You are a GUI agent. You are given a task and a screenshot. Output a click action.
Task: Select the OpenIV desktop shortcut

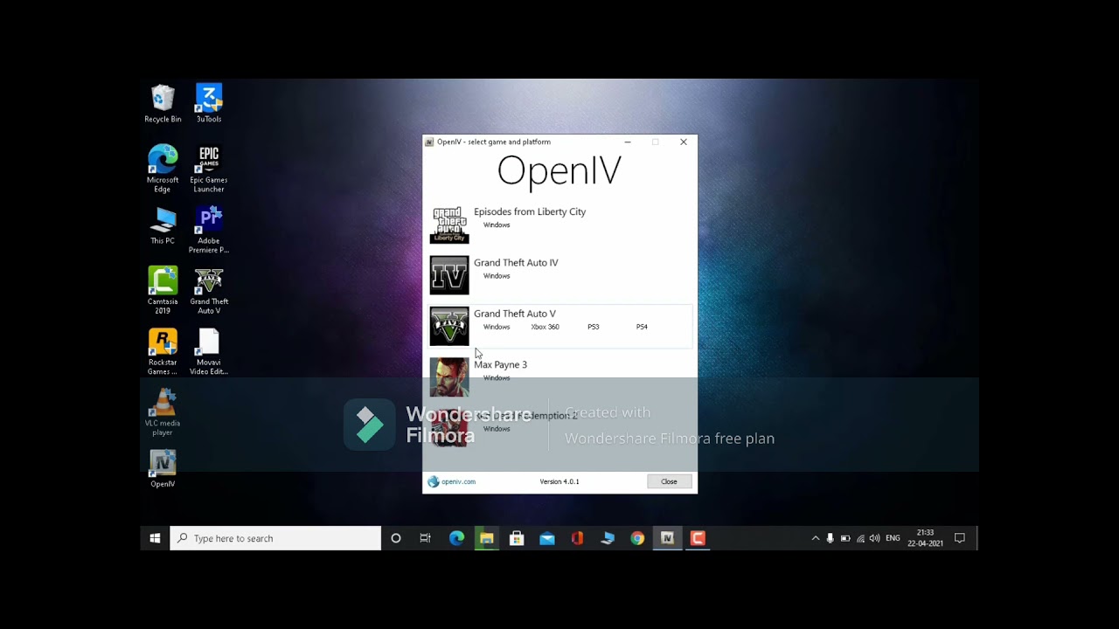point(163,468)
